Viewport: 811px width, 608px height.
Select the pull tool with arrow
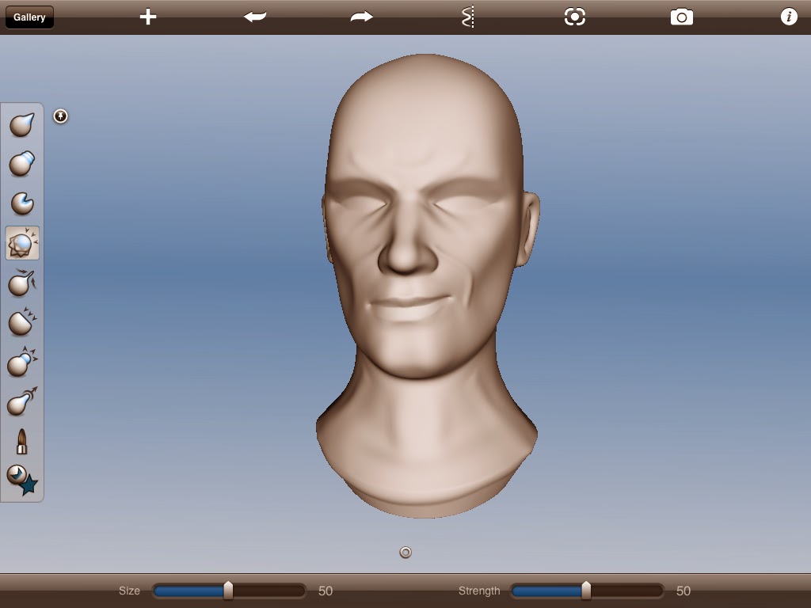[21, 402]
